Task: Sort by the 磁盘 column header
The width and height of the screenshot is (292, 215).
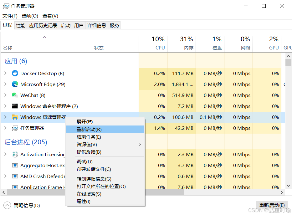Action: [x=210, y=44]
